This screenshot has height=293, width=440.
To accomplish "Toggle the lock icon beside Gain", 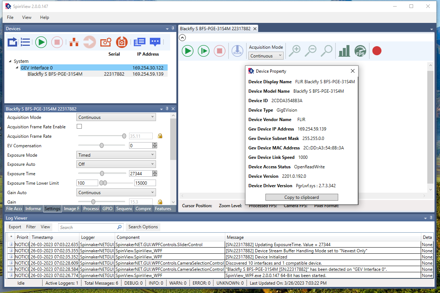I will click(x=160, y=202).
